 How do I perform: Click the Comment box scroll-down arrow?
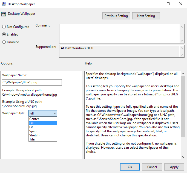coord(182,40)
